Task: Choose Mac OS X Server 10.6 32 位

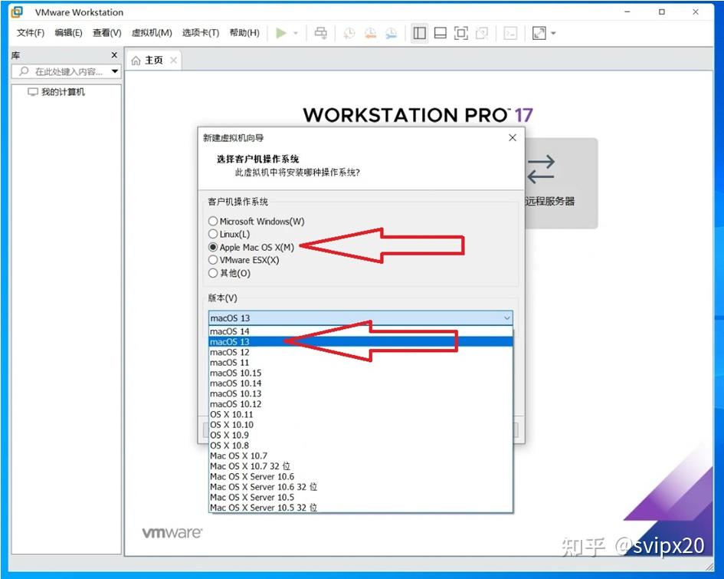Action: pos(361,487)
